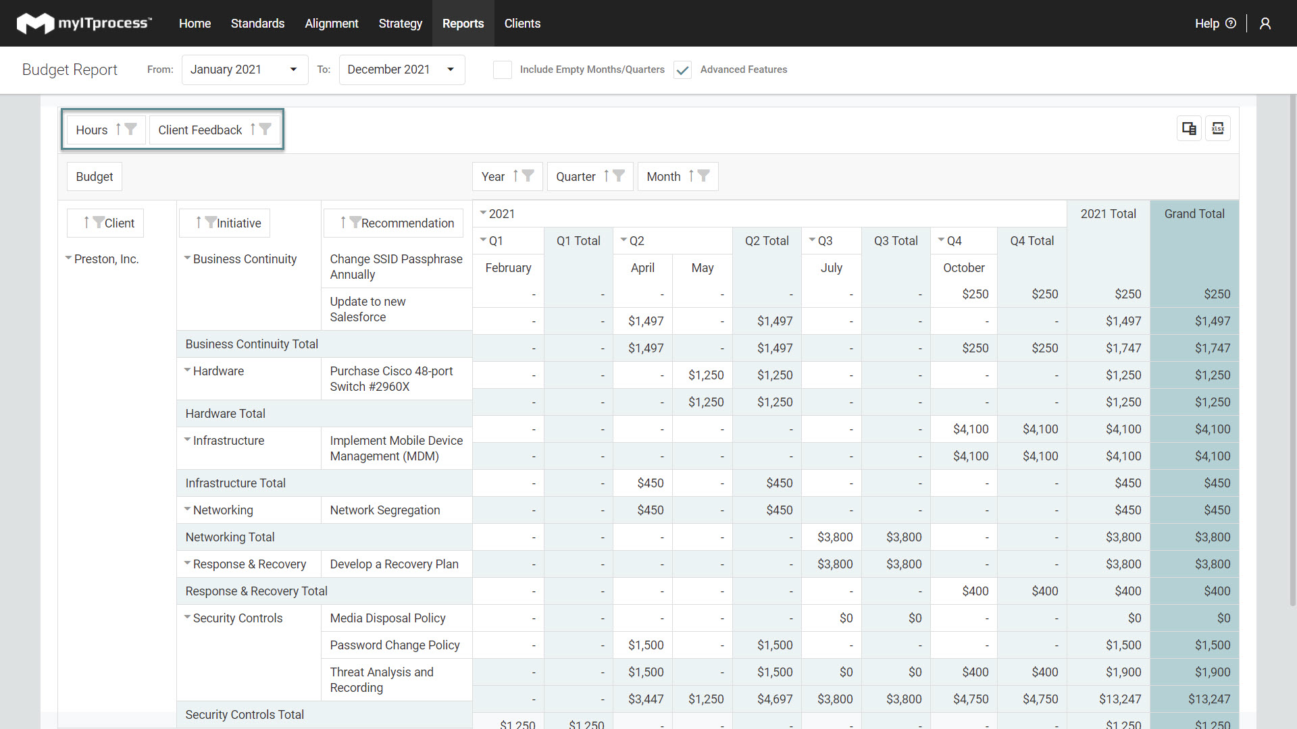Enable Include Empty Months/Quarters checkbox
Image resolution: width=1297 pixels, height=729 pixels.
503,70
